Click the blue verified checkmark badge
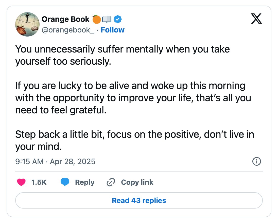This screenshot has height=223, width=278. pyautogui.click(x=117, y=19)
